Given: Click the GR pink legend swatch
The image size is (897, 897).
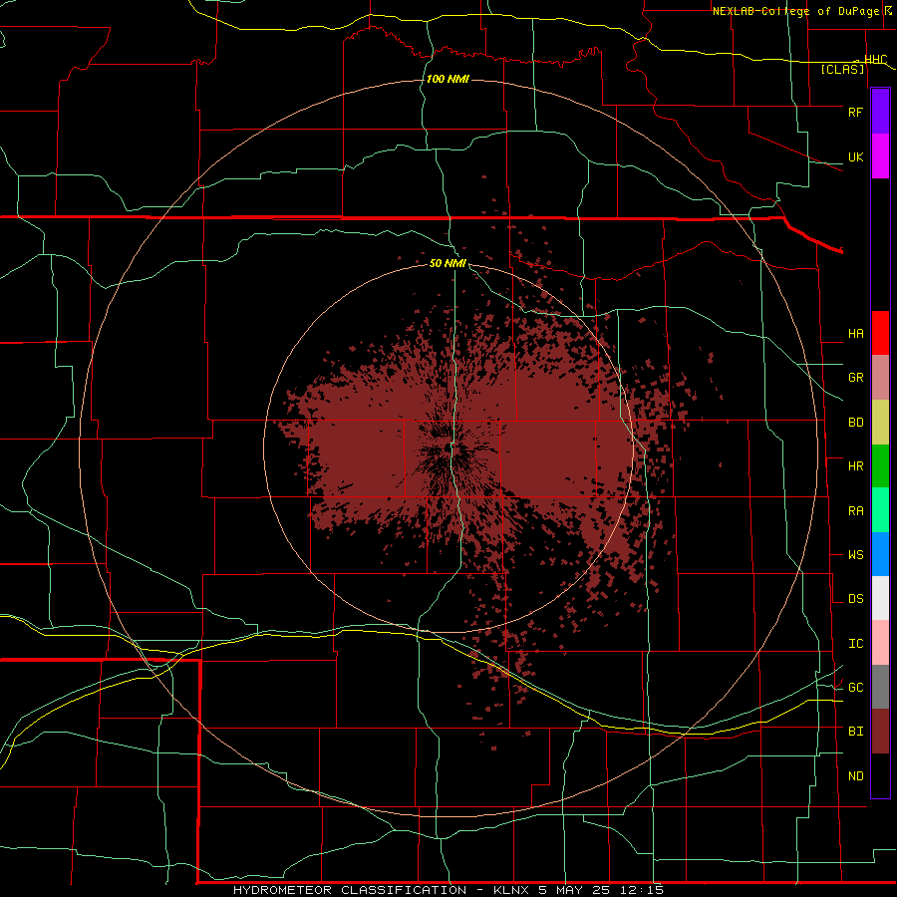Looking at the screenshot, I should tap(880, 378).
